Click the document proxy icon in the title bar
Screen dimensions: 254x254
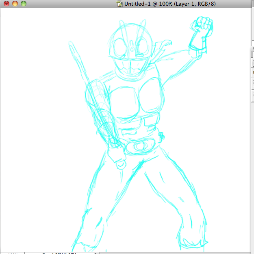point(119,4)
